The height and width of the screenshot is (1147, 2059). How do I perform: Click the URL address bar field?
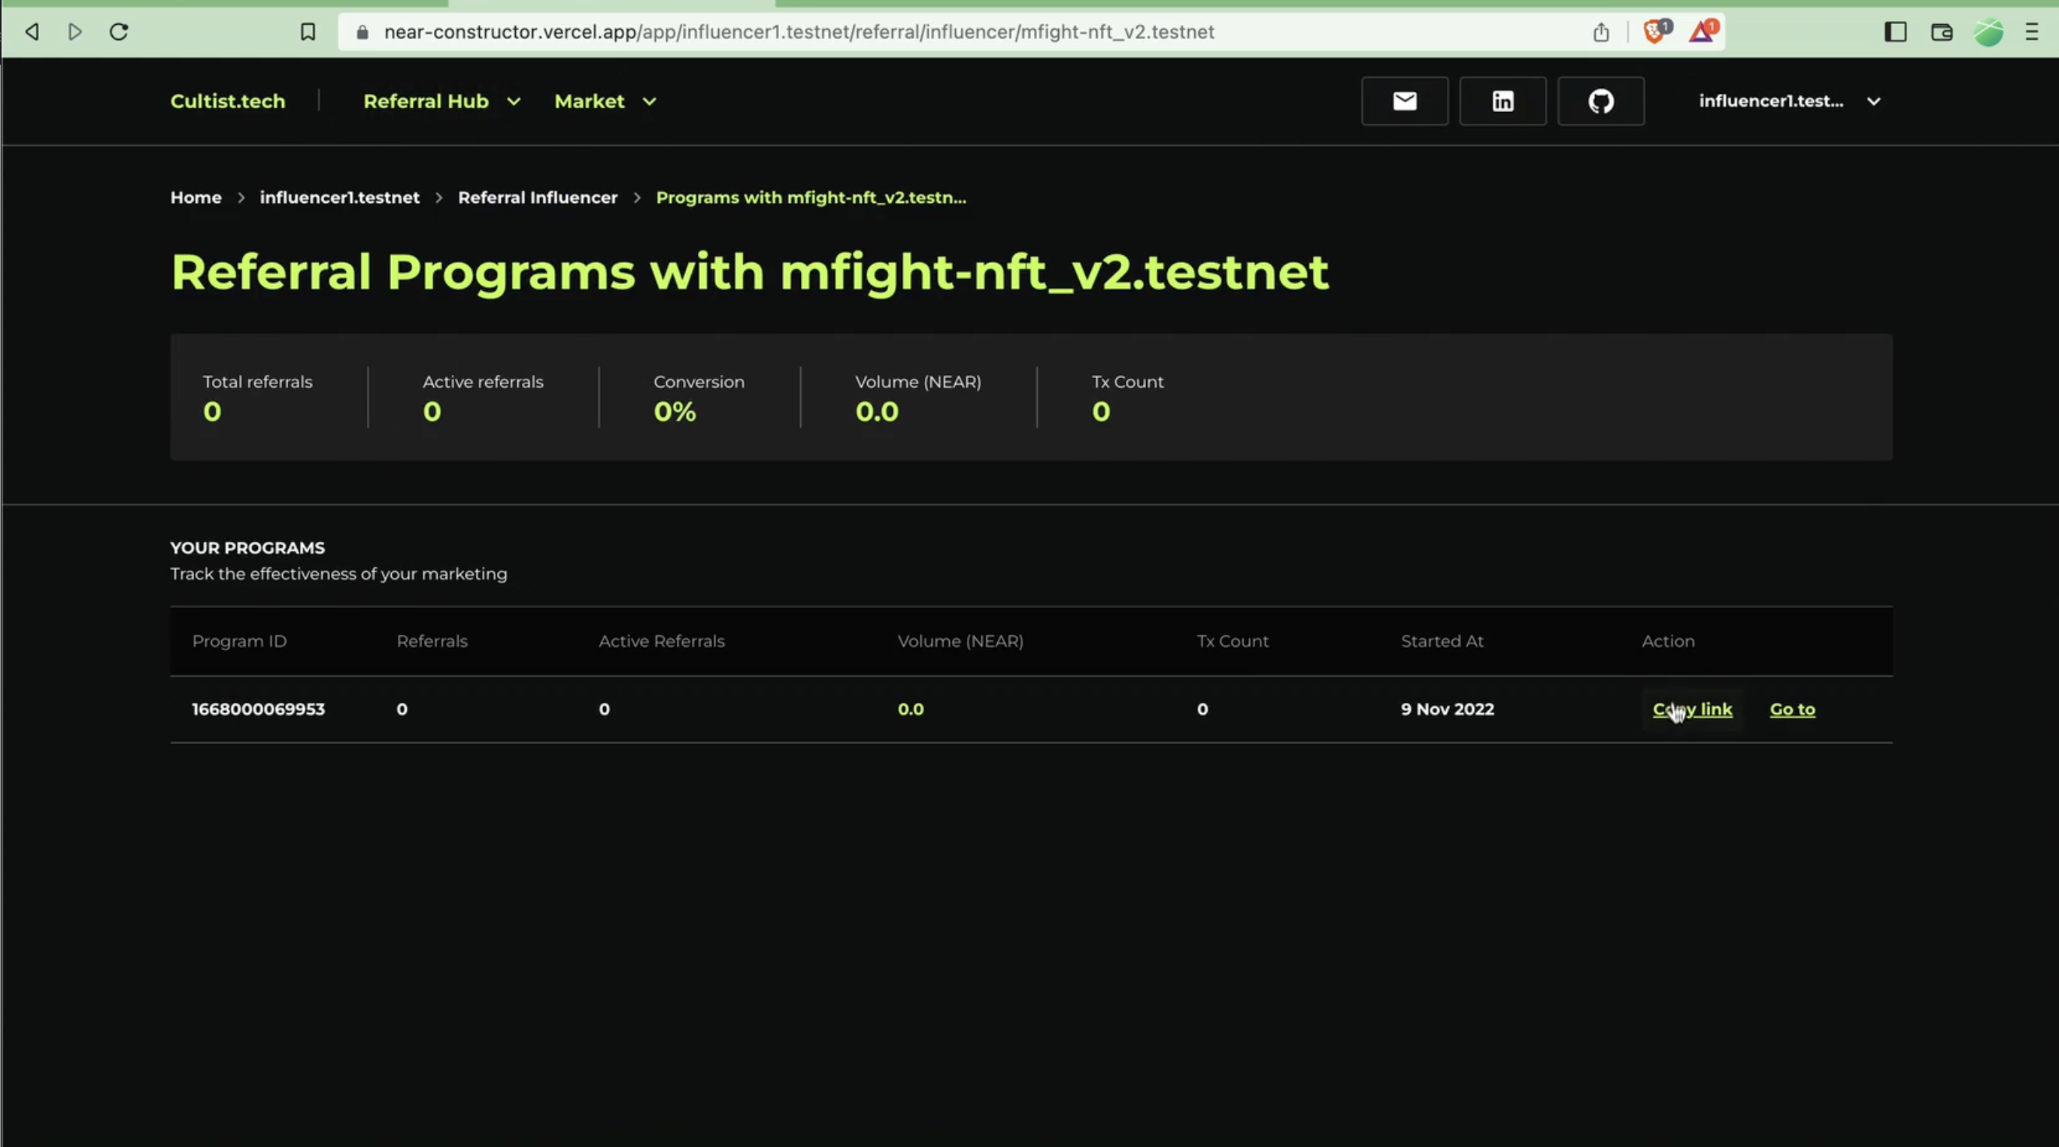point(799,32)
